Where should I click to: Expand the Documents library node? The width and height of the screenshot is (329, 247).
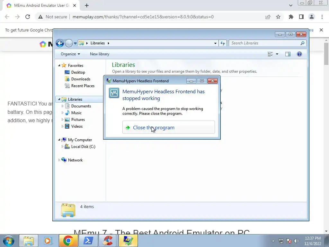click(x=62, y=106)
